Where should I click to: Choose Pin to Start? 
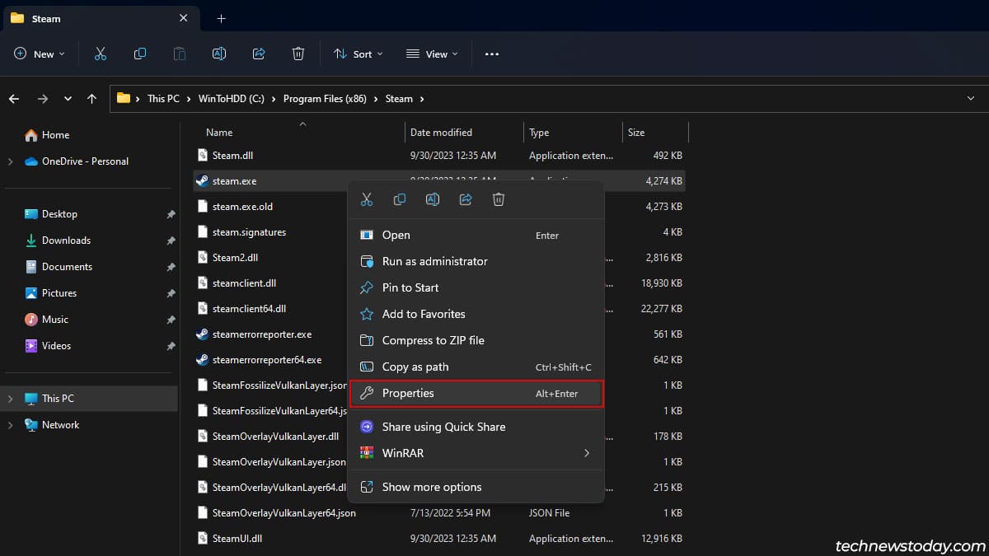(476, 287)
